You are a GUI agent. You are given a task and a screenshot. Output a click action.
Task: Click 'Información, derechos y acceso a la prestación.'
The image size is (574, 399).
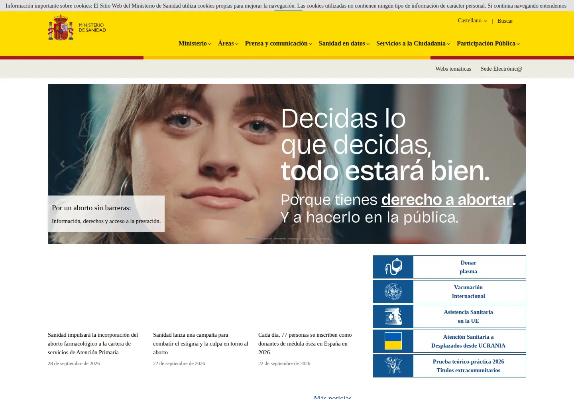click(x=106, y=221)
